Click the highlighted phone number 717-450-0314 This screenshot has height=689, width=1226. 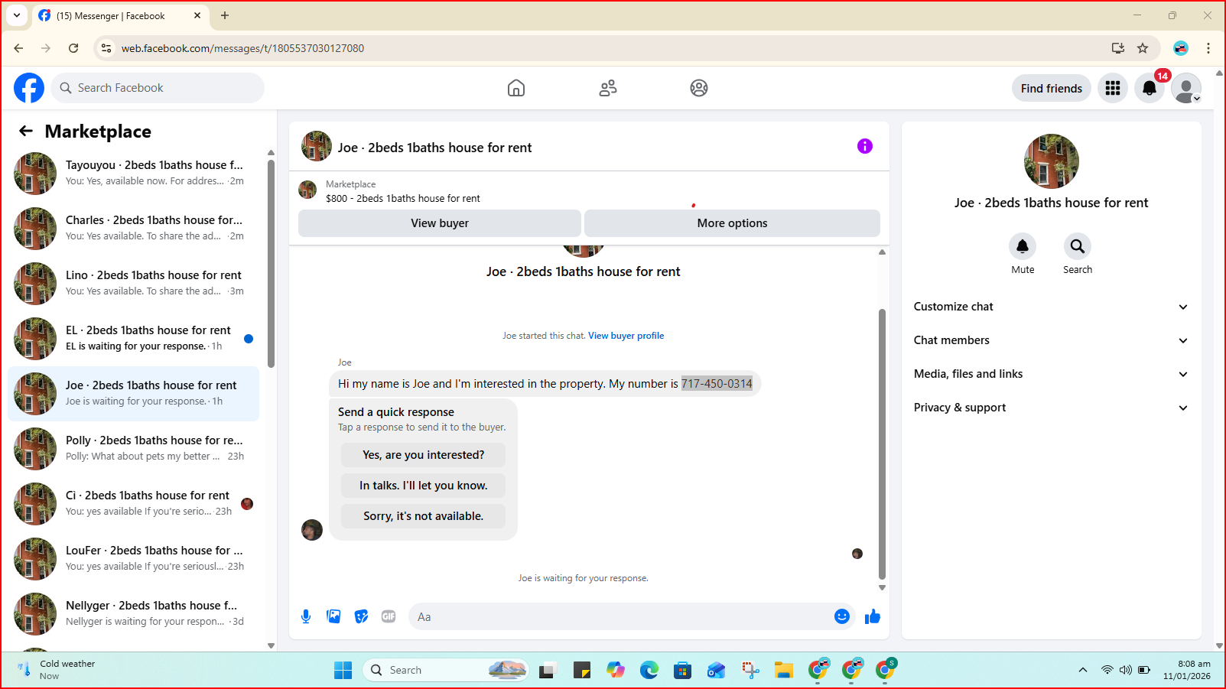[717, 384]
